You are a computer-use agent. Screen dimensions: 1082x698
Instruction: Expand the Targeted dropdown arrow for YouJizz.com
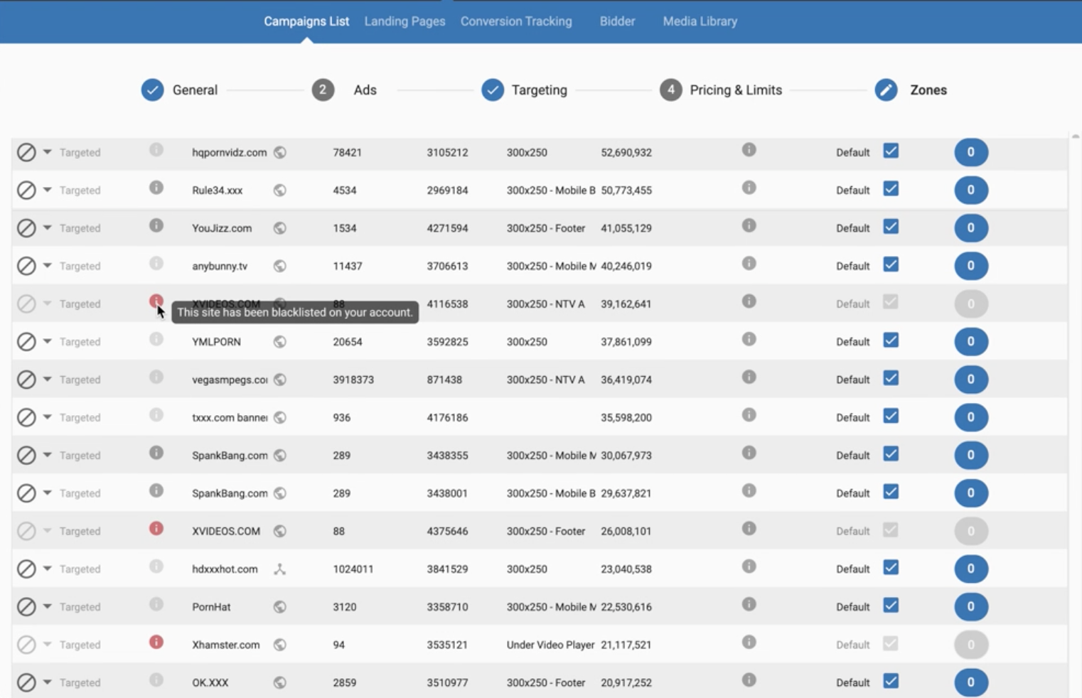[48, 228]
